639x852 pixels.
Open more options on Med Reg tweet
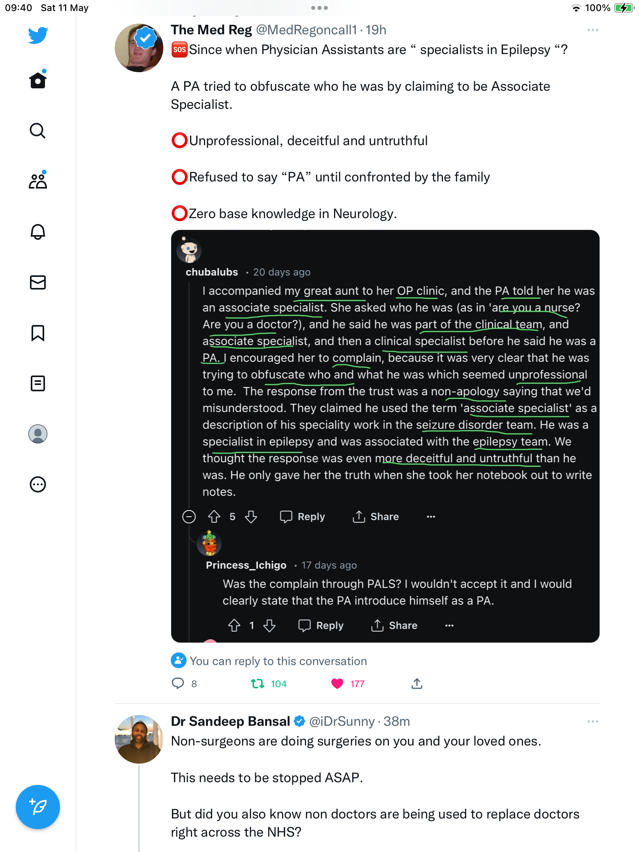[592, 30]
